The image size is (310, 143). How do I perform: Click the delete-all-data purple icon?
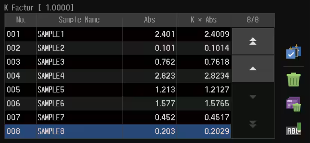[294, 104]
